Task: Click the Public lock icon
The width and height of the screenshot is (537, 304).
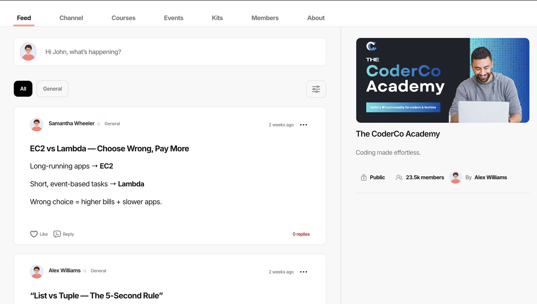Action: coord(364,178)
